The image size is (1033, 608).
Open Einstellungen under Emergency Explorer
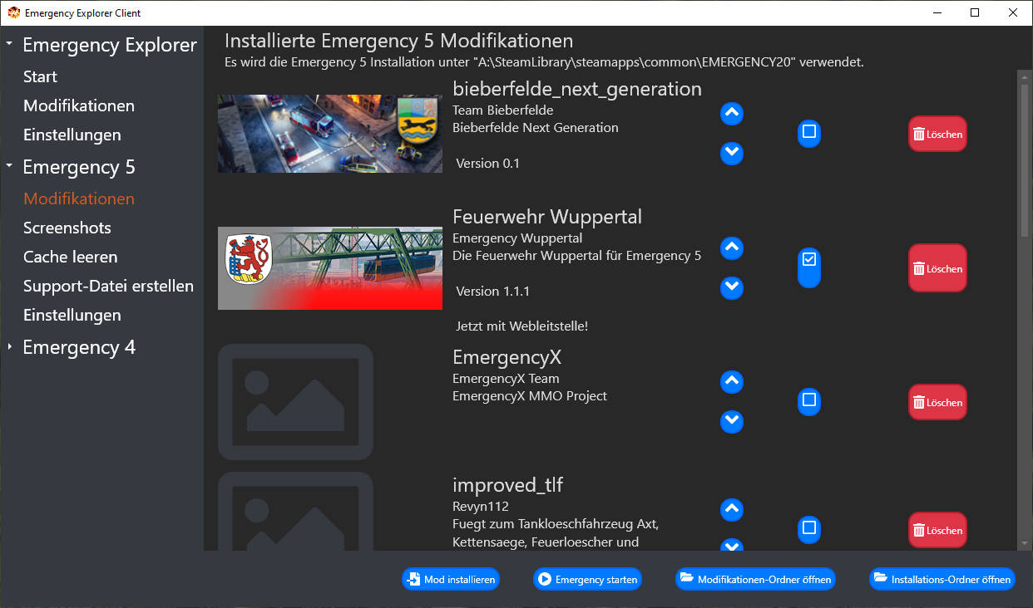pos(72,135)
